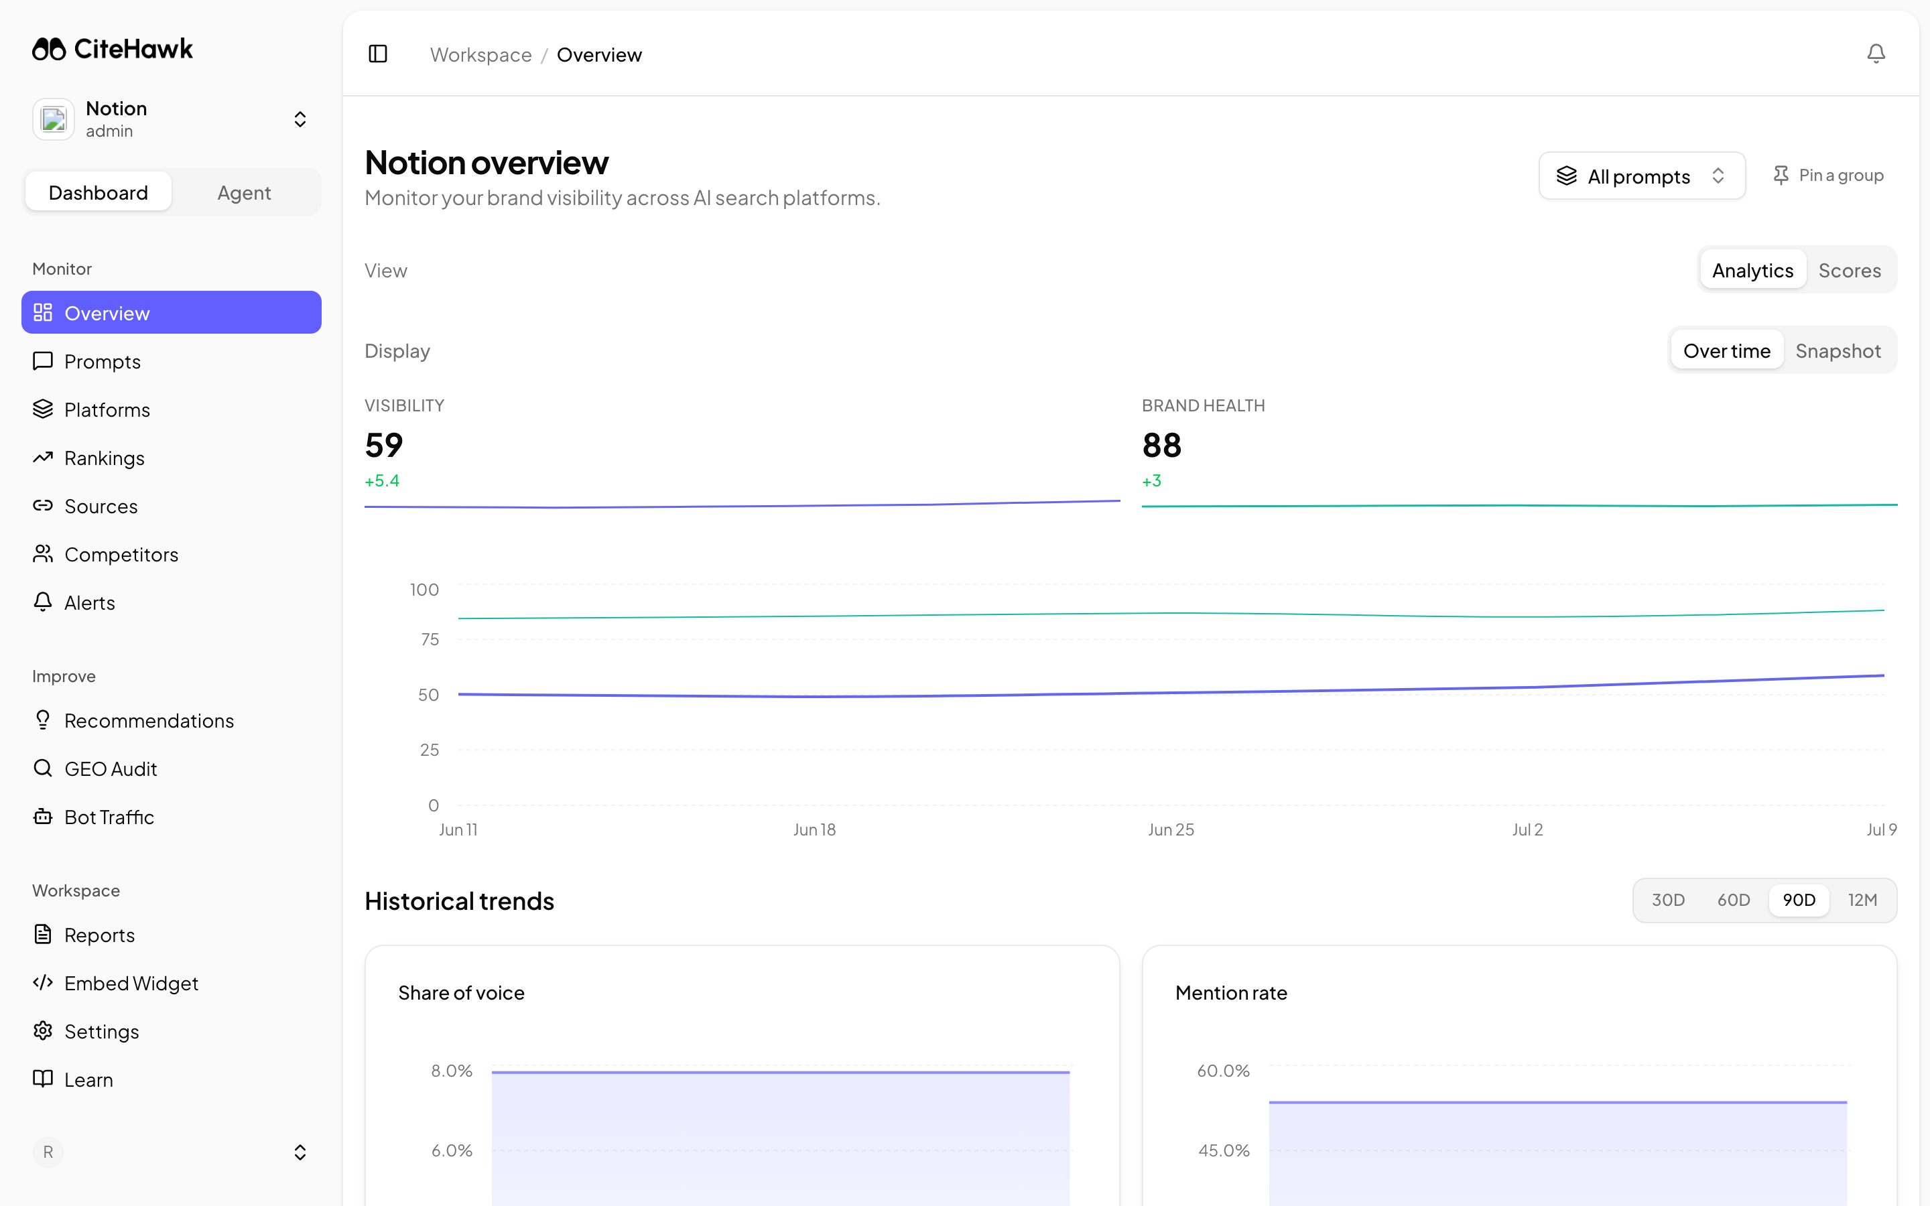Click the Rankings trend icon

coord(43,458)
